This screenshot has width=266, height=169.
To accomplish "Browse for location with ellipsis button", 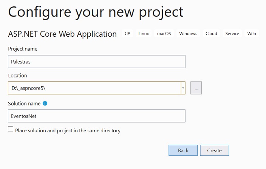I will point(196,88).
